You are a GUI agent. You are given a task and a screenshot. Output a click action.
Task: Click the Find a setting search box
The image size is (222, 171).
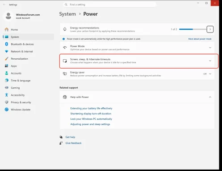tap(109, 4)
